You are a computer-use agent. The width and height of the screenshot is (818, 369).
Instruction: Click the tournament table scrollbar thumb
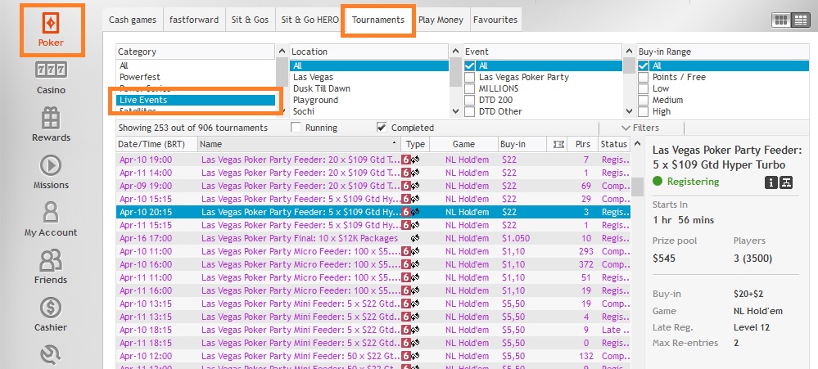(637, 187)
